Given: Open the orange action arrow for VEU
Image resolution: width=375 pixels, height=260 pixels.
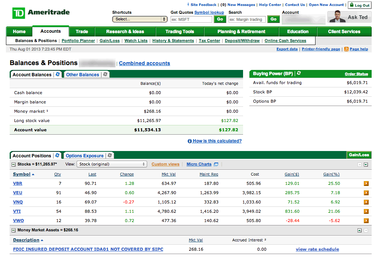Looking at the screenshot, I should click(x=366, y=193).
